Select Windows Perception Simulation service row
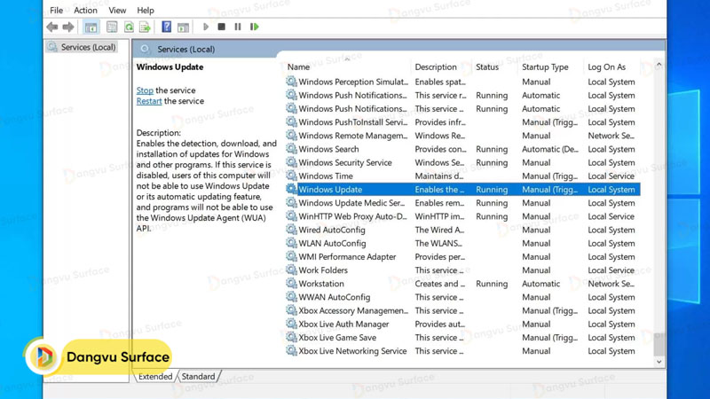Screen dimensions: 710x399 (462, 82)
